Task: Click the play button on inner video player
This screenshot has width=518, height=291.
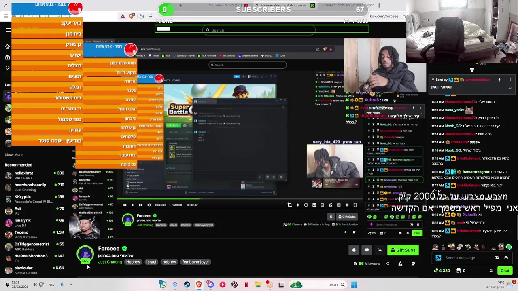Action: [x=132, y=205]
